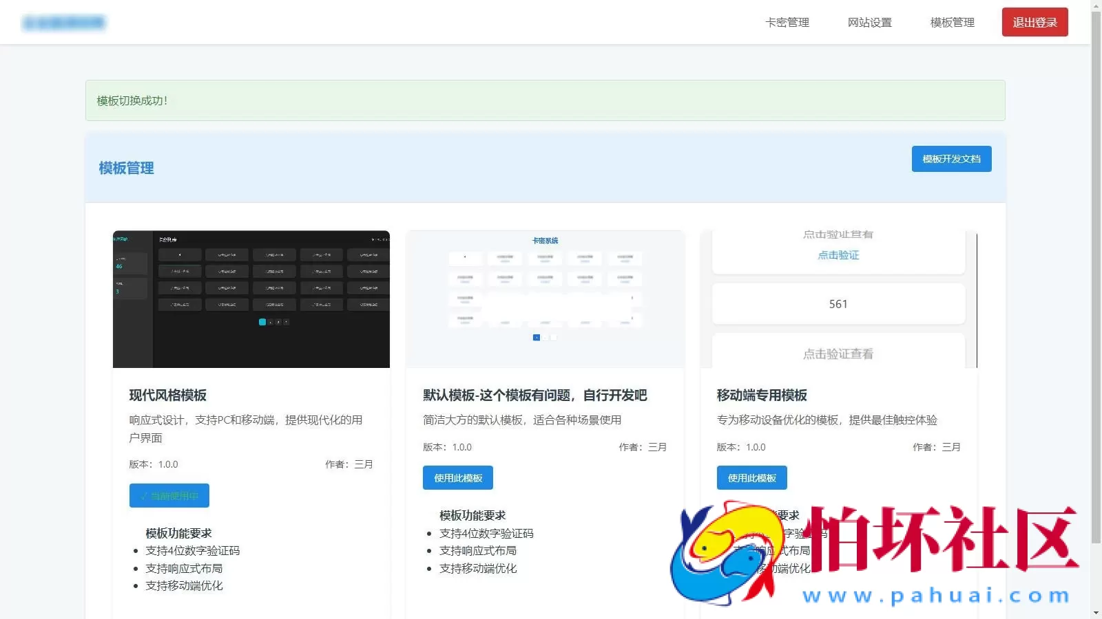The height and width of the screenshot is (619, 1102).
Task: Click the 点击验证查看 card in the mobile preview
Action: [838, 354]
